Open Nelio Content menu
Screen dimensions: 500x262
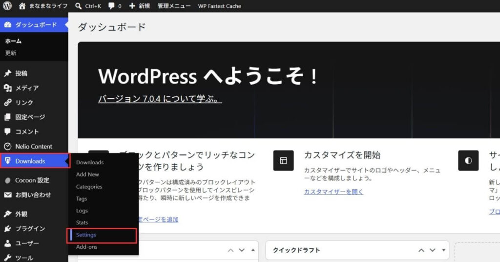(34, 146)
